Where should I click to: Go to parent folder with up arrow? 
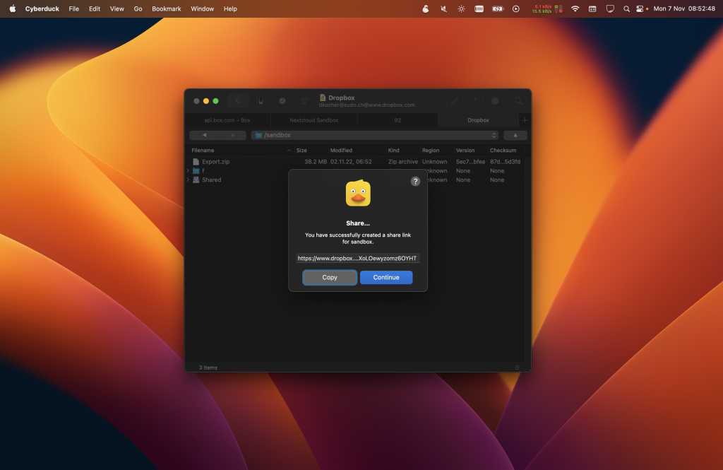tap(515, 135)
